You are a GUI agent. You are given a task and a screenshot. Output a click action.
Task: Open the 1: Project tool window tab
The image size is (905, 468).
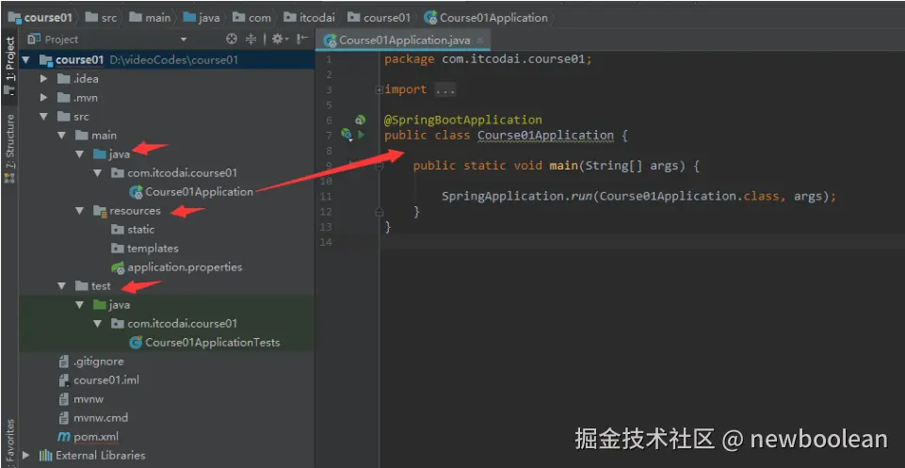pyautogui.click(x=9, y=65)
